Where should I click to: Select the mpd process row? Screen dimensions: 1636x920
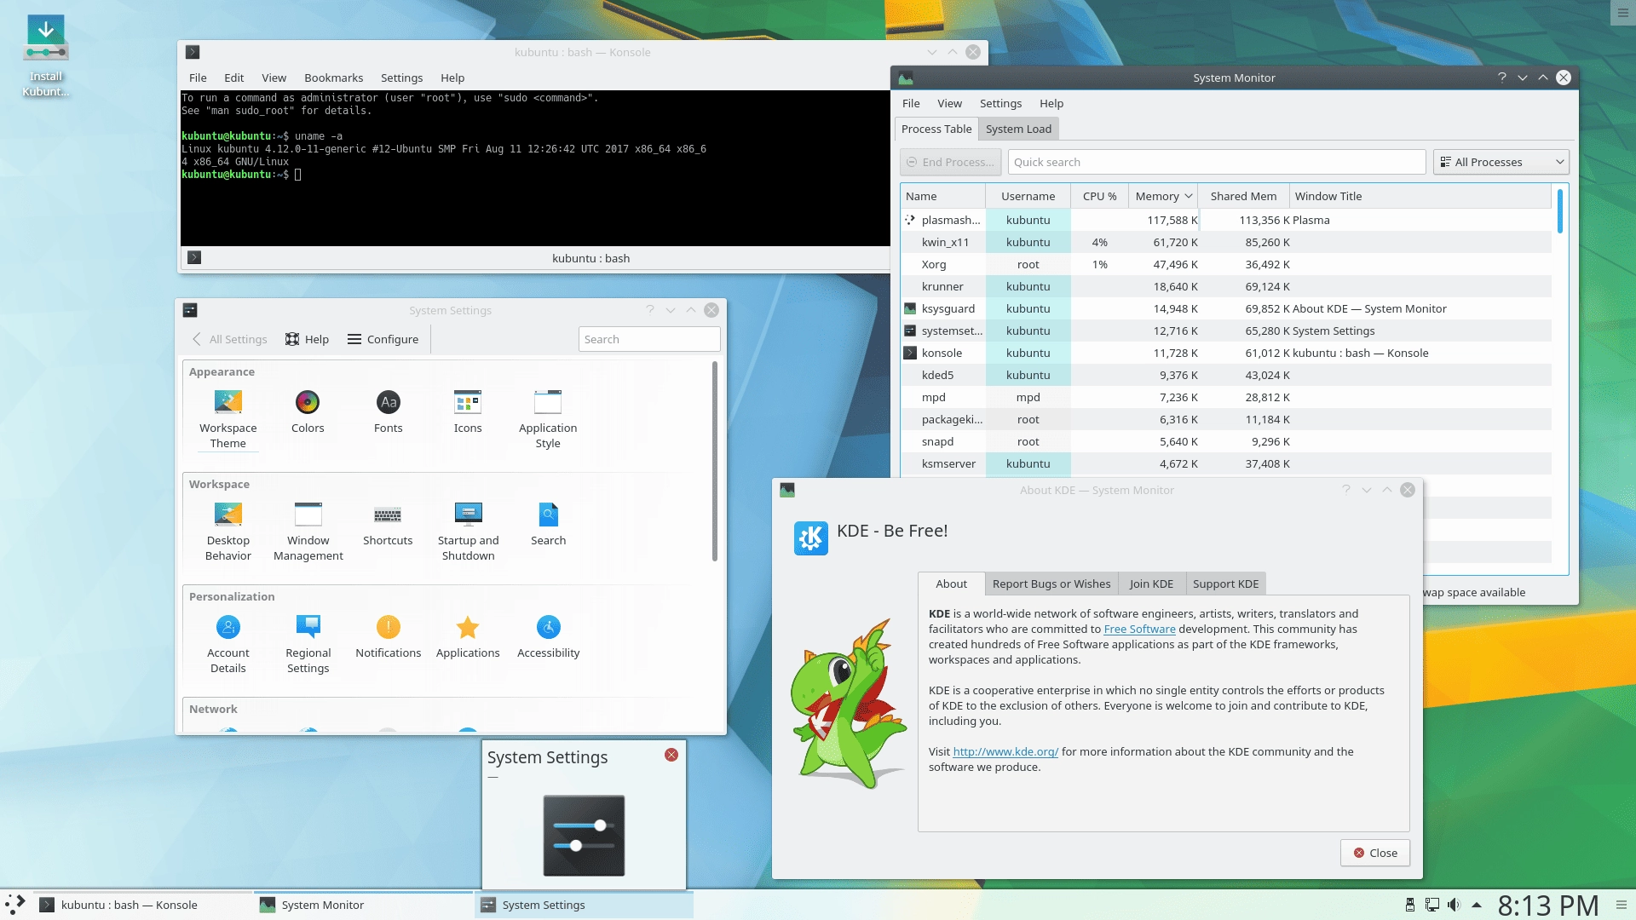click(1226, 397)
